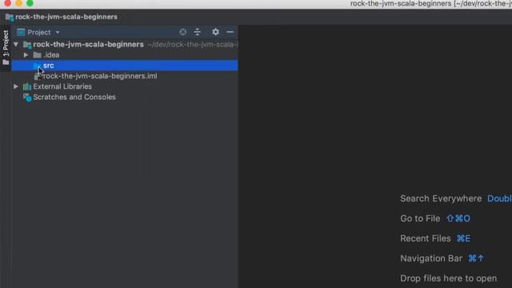Expand External Libraries node arrow
This screenshot has width=512, height=288.
click(x=16, y=86)
